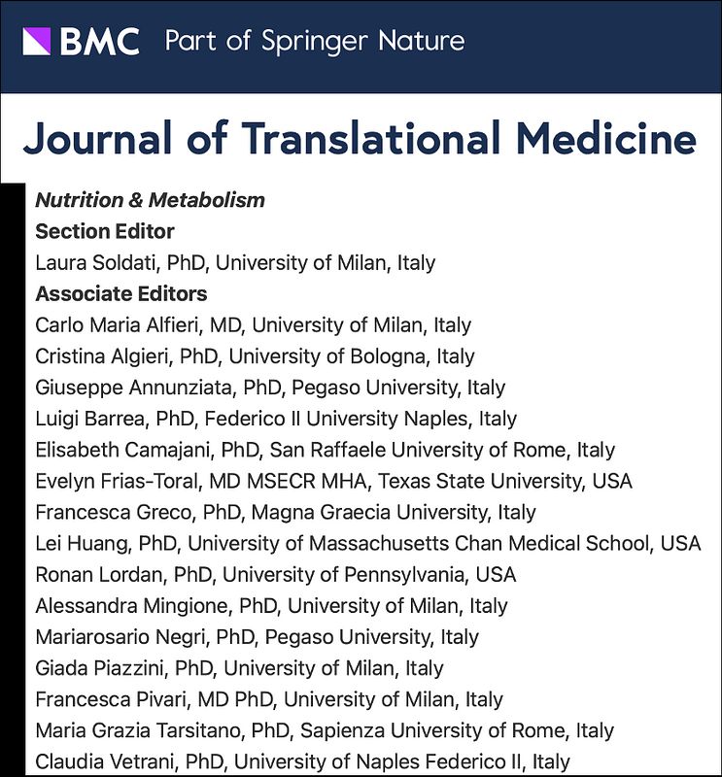Select Claudia Vetrani's entry
Image resolution: width=722 pixels, height=777 pixels.
(x=302, y=761)
